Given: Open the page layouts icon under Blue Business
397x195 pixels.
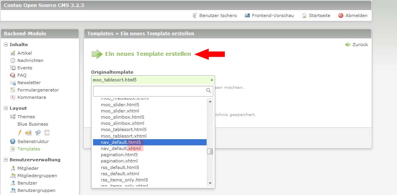Looking at the screenshot, I should 47,132.
